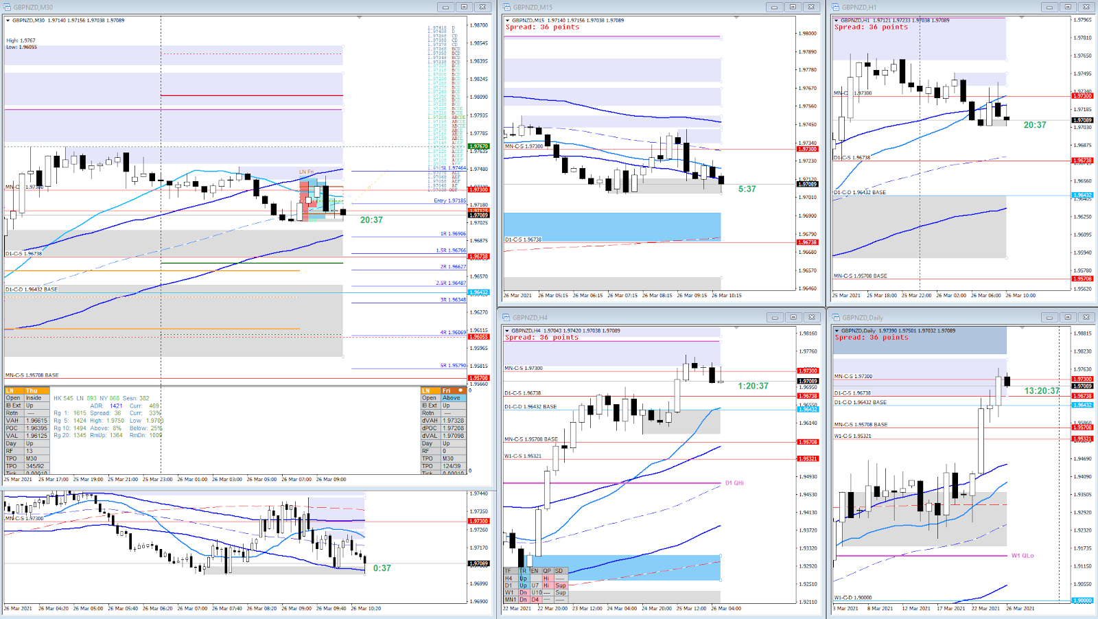Expand the triangle beside GBPNZD,M15 chart label
Screen dimensions: 1098x619
click(x=507, y=21)
